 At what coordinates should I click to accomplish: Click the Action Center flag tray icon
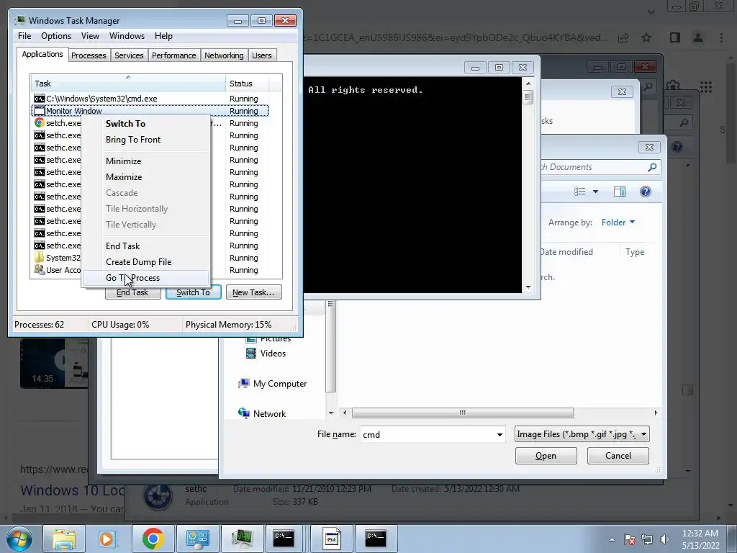(629, 539)
